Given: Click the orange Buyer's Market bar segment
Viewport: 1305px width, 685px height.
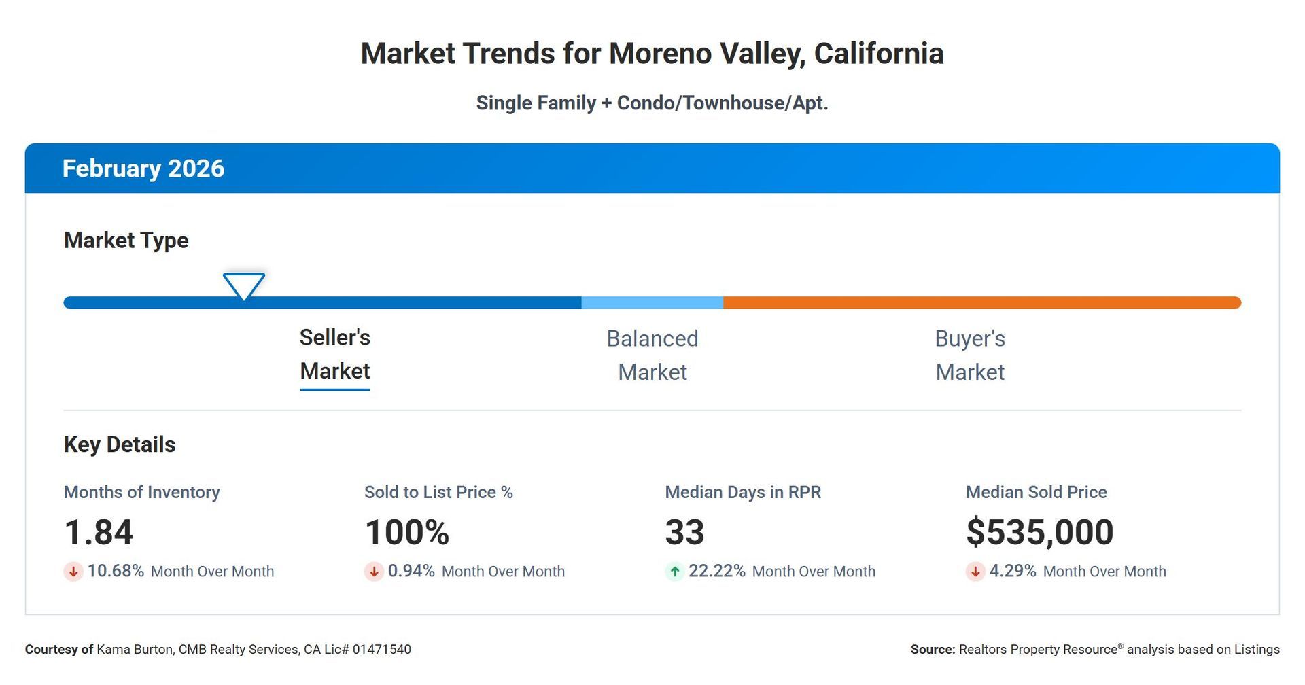Looking at the screenshot, I should pos(981,302).
